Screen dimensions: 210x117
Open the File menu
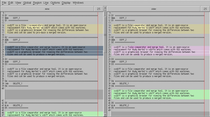click(x=4, y=3)
